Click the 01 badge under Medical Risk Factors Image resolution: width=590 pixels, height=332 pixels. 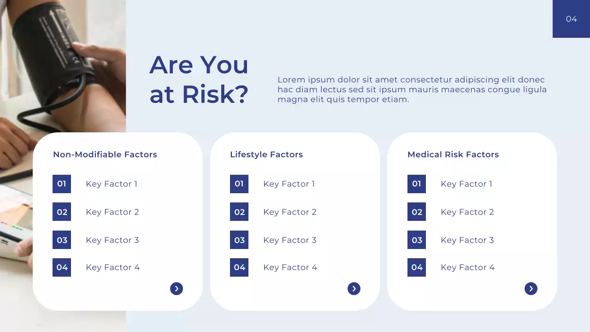coord(417,184)
